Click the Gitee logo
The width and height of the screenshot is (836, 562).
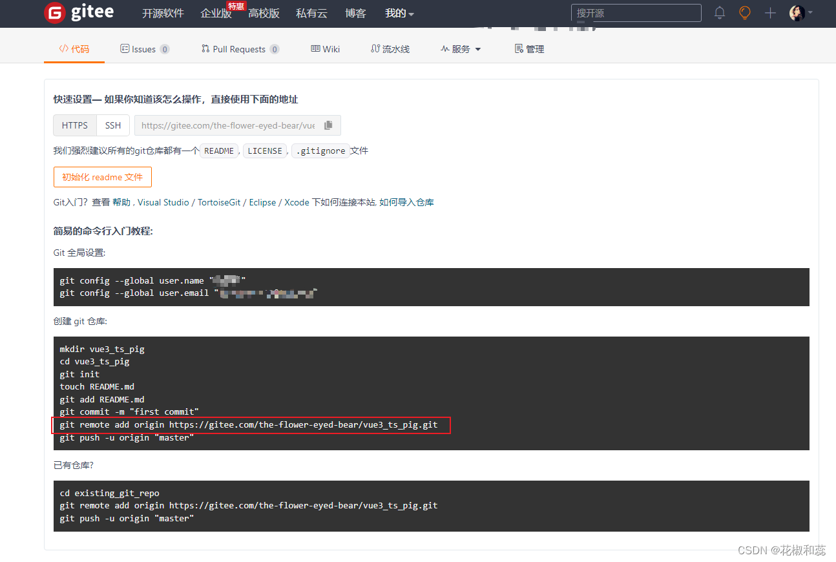[x=78, y=13]
